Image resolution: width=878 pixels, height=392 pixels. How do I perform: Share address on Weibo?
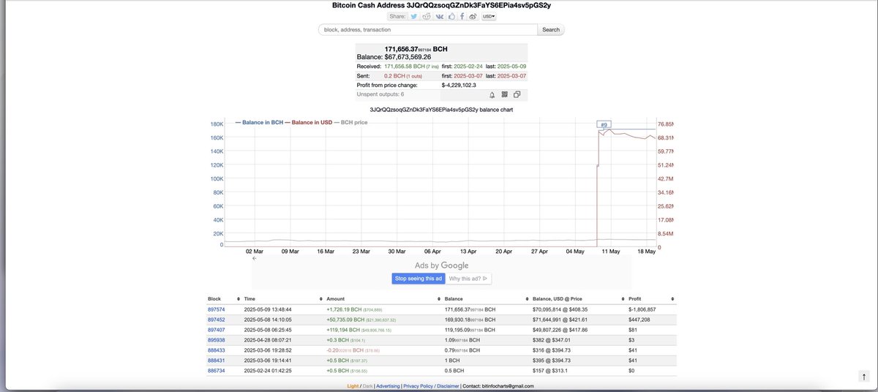(473, 16)
